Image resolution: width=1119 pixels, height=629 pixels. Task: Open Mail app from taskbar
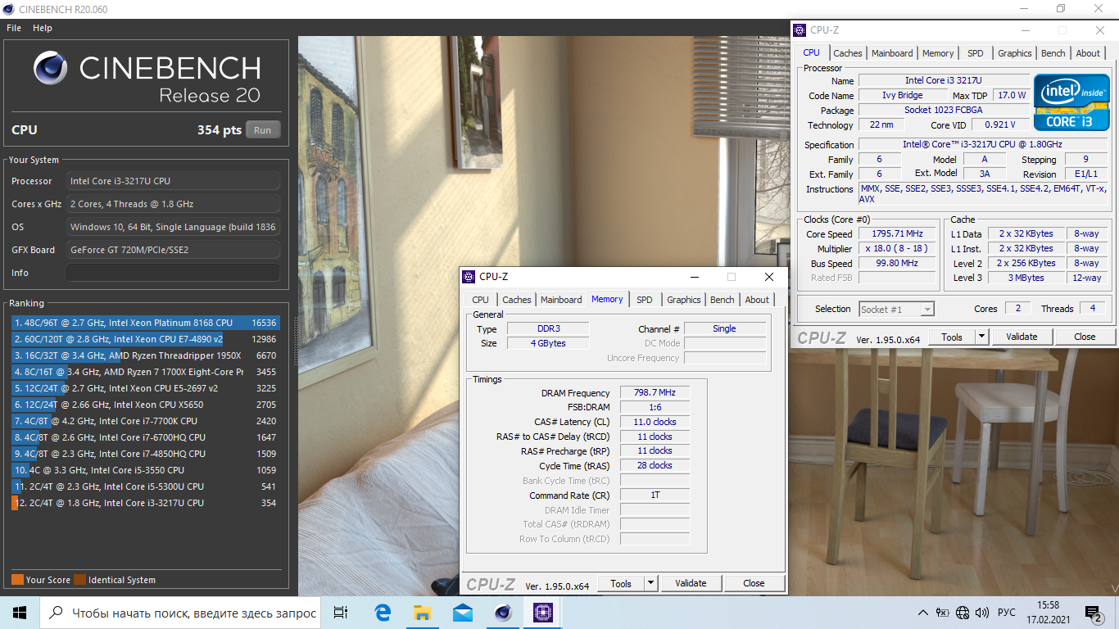point(463,613)
